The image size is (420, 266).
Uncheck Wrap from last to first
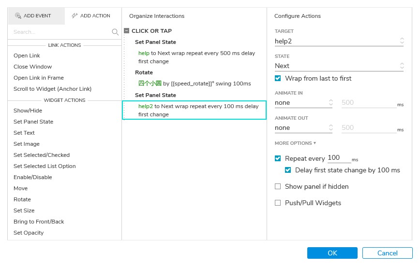point(278,78)
